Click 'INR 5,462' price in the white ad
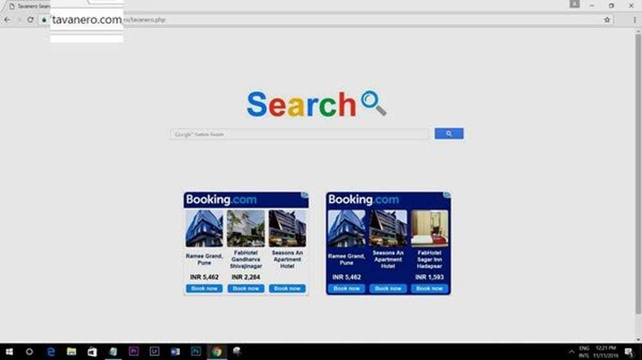This screenshot has height=360, width=642. coord(204,277)
